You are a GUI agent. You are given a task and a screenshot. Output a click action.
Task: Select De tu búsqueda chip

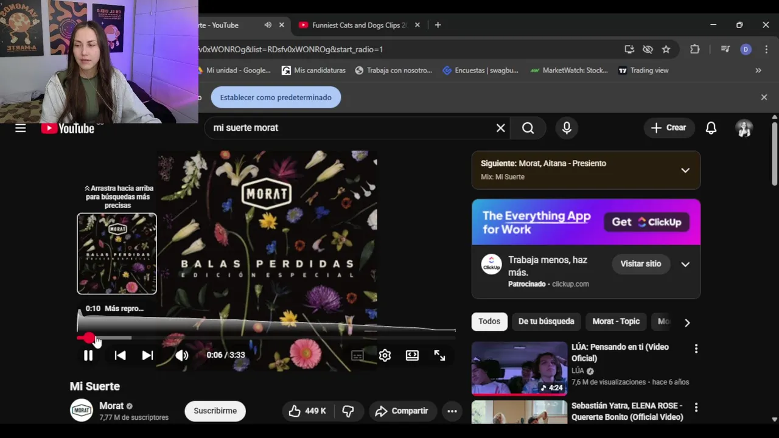click(x=546, y=321)
